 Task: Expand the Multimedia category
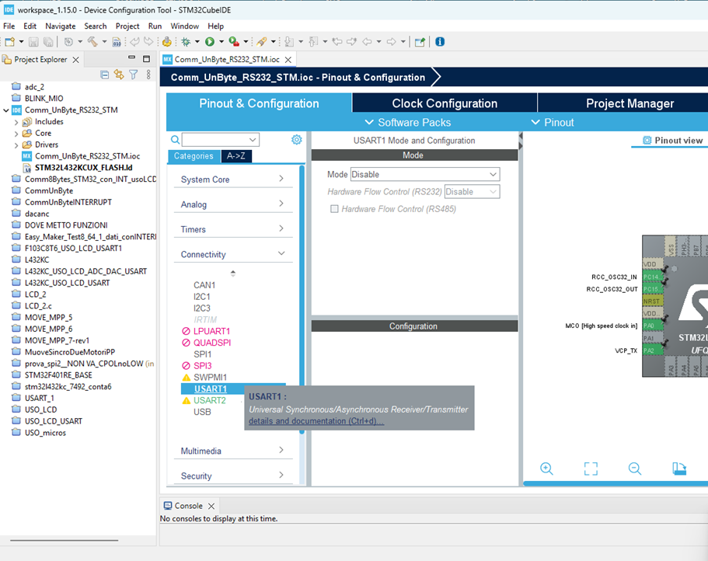[233, 451]
